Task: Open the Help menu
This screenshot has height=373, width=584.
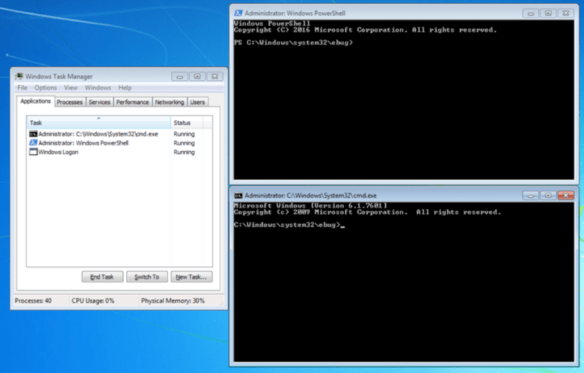Action: (124, 88)
